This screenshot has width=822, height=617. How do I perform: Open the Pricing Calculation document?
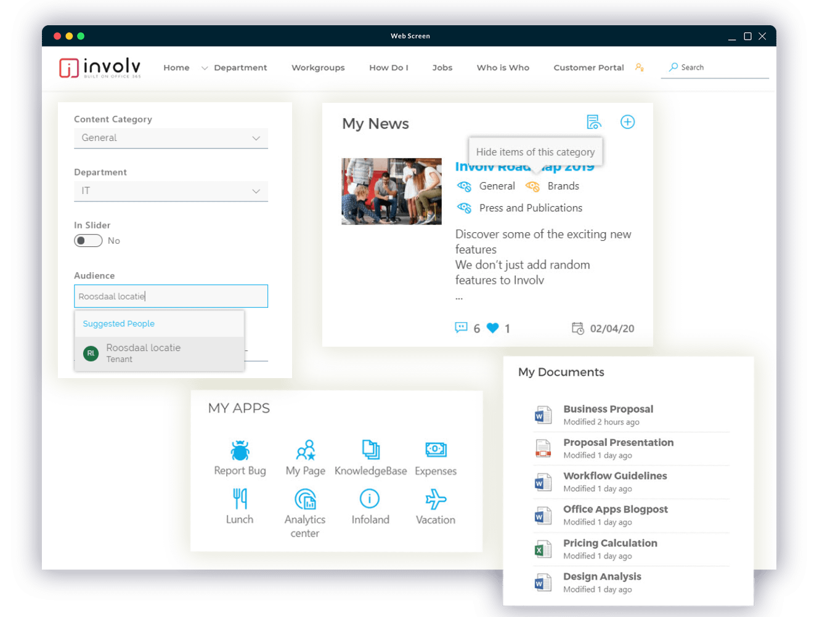click(610, 543)
